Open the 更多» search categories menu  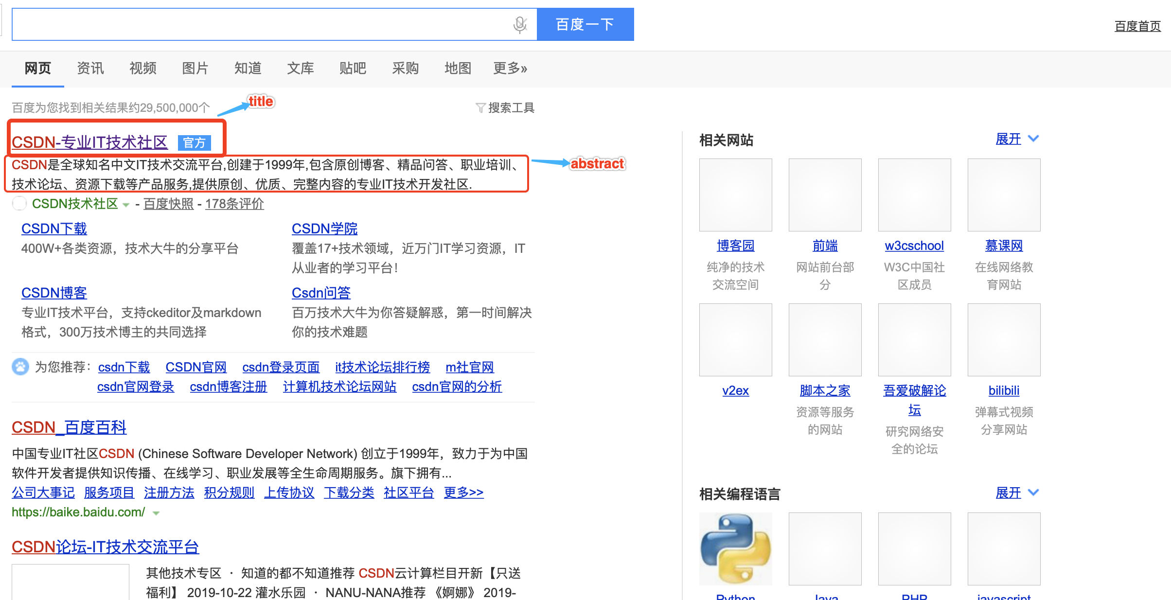[x=510, y=68]
